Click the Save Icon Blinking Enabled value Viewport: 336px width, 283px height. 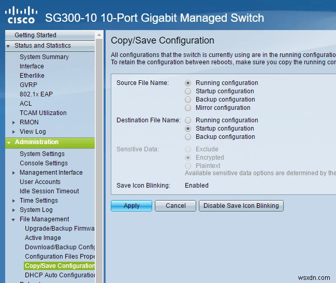[197, 186]
